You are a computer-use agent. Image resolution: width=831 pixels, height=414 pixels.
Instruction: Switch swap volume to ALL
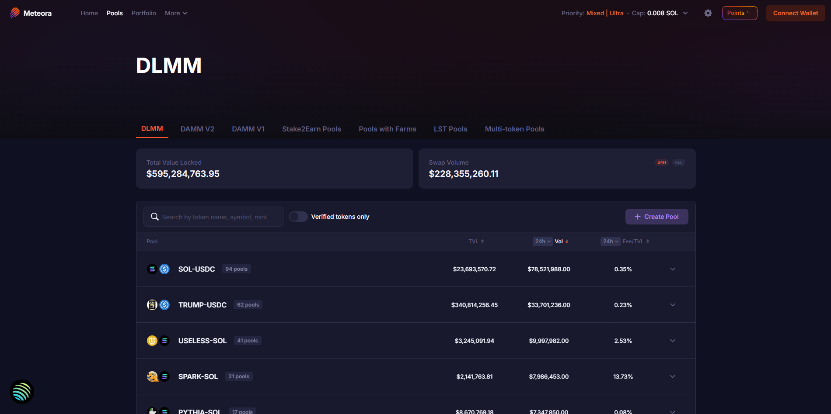pos(678,162)
